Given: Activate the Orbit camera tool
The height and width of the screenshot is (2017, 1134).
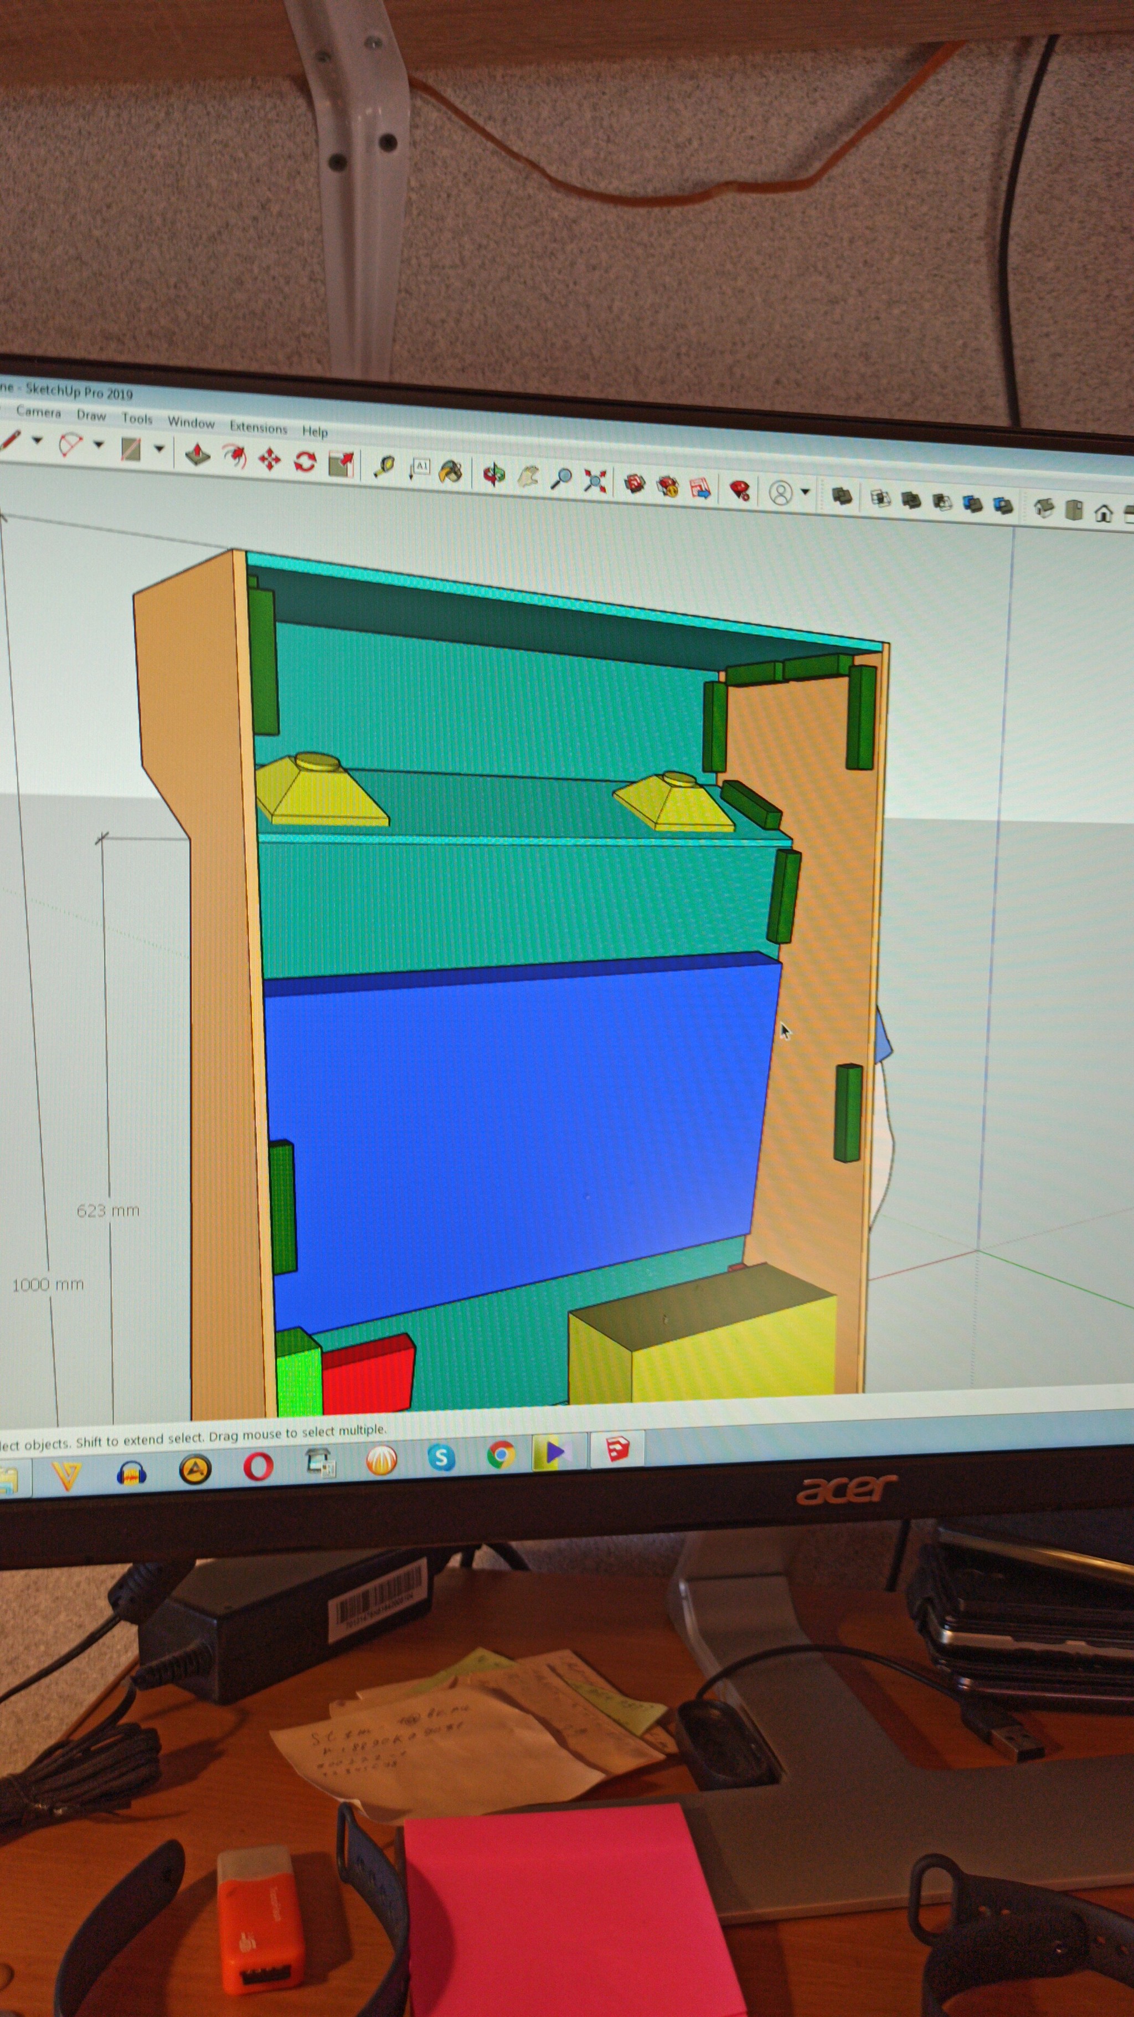Looking at the screenshot, I should click(x=494, y=475).
